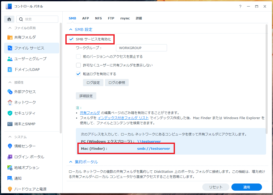Select the ユーザーとグループ people icon
The image size is (273, 195).
[x=10, y=59]
